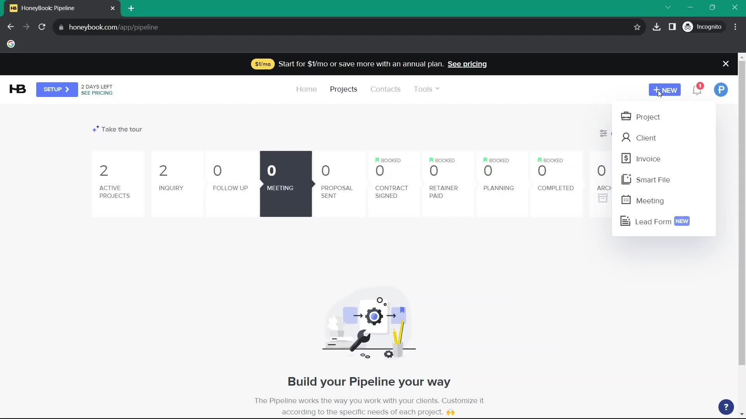Select the Retainer Paid stage card

[x=448, y=184]
